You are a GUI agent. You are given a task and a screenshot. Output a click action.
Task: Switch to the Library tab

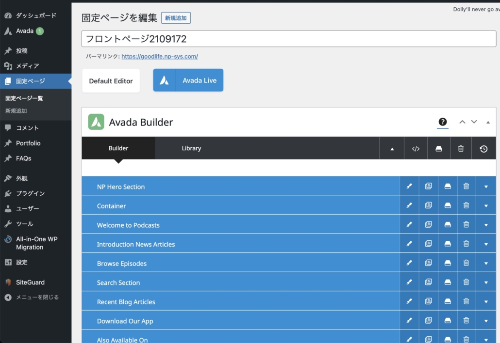[191, 148]
